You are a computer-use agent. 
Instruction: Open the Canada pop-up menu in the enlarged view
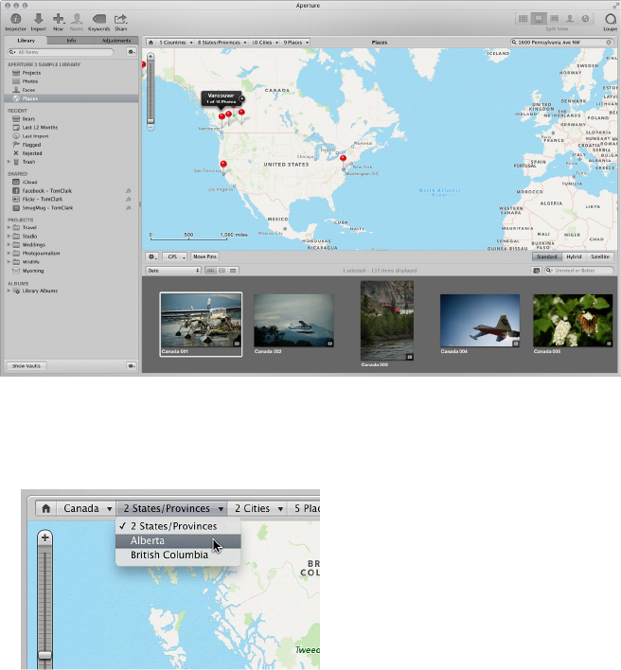point(87,508)
